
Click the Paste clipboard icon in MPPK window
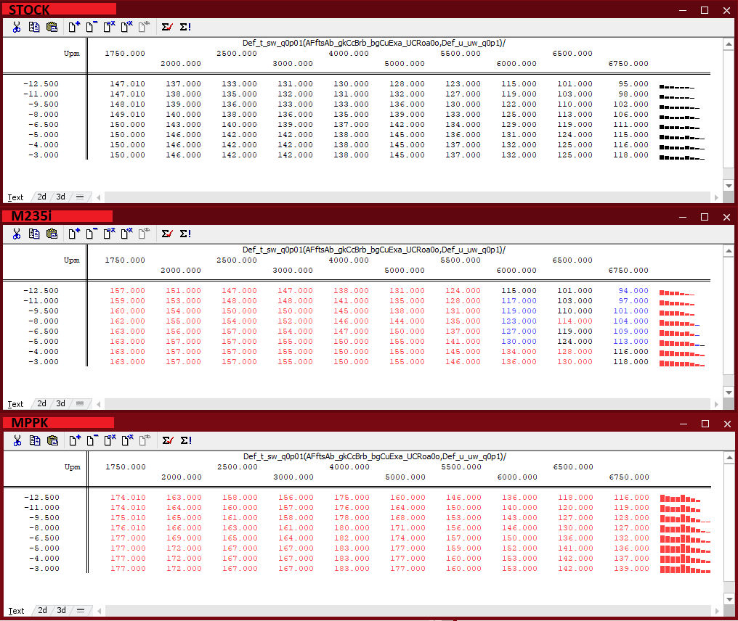[52, 441]
